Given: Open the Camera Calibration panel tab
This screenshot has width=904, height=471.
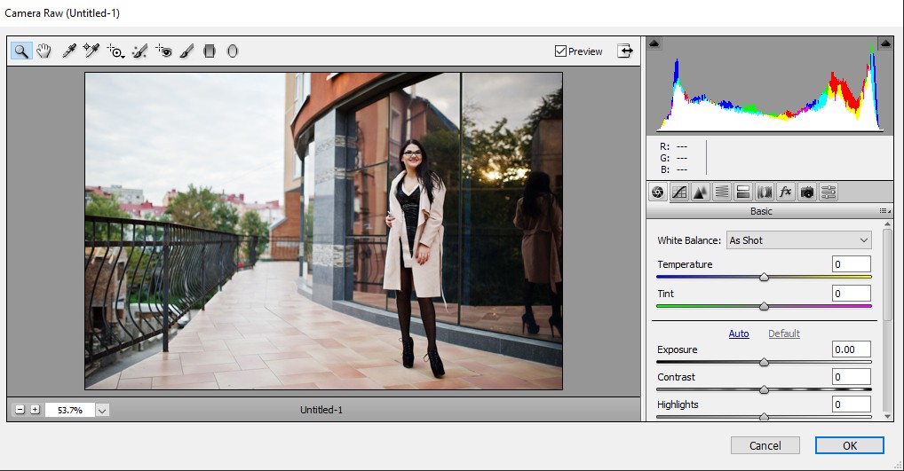Looking at the screenshot, I should coord(807,192).
